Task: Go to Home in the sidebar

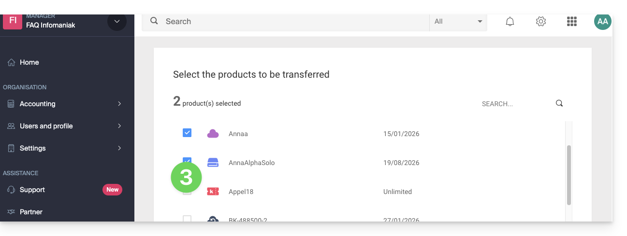Action: [29, 62]
